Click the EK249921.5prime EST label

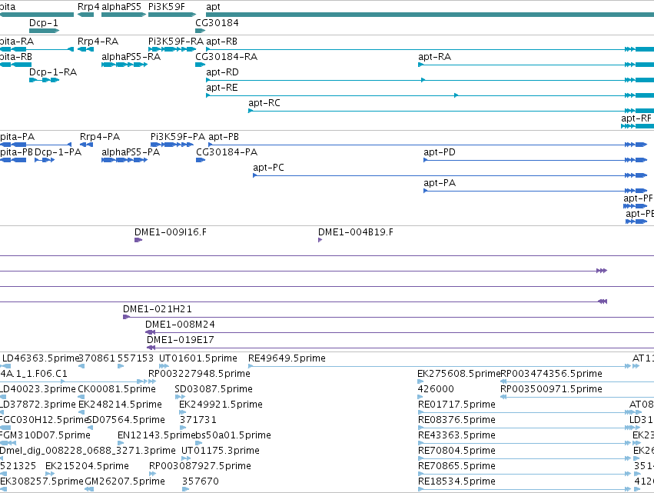[x=221, y=405]
